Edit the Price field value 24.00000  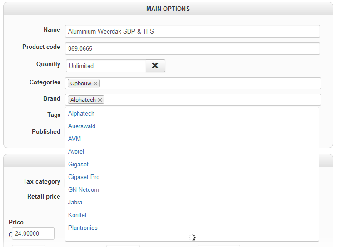click(34, 234)
